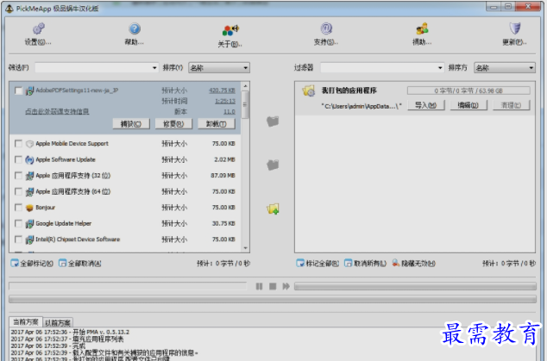547x361 pixels.
Task: Click the list scroll up arrow
Action: pyautogui.click(x=245, y=85)
